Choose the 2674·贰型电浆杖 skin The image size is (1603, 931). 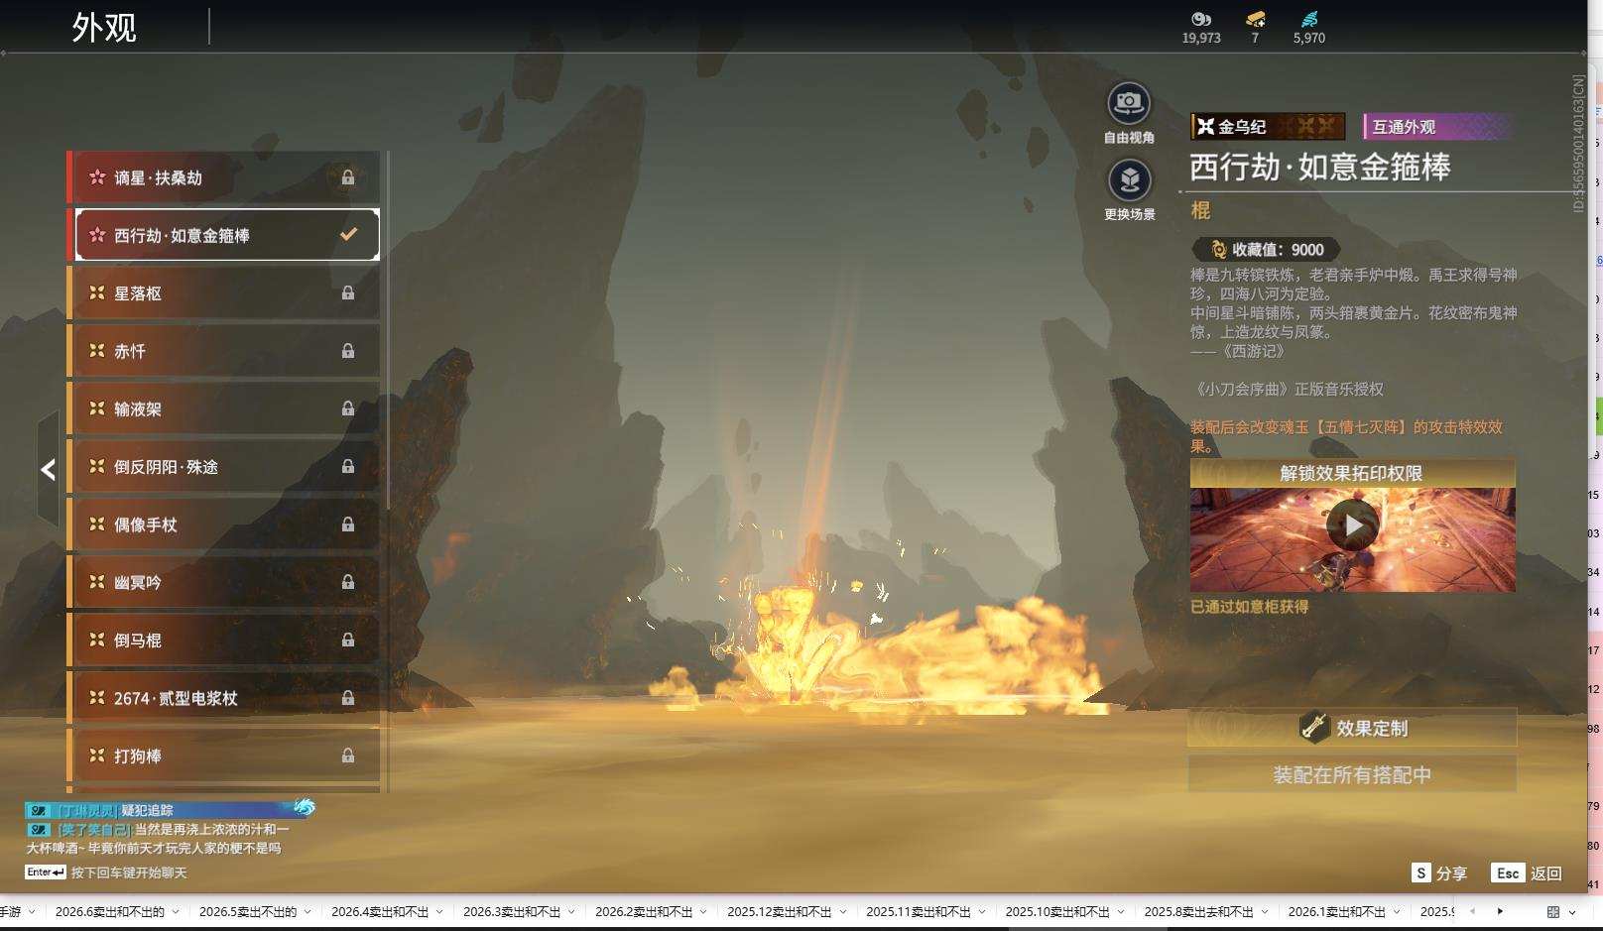(223, 698)
